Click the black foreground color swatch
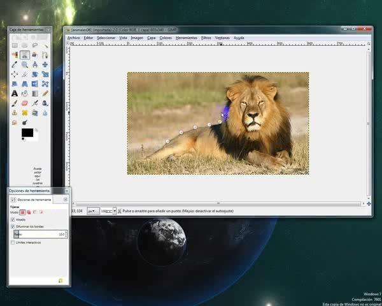This screenshot has height=306, width=382. [x=27, y=133]
